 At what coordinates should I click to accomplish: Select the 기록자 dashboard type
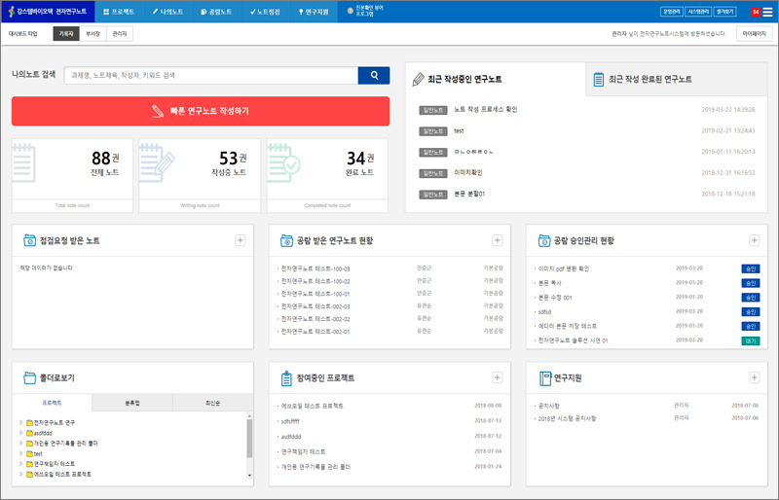[x=66, y=33]
